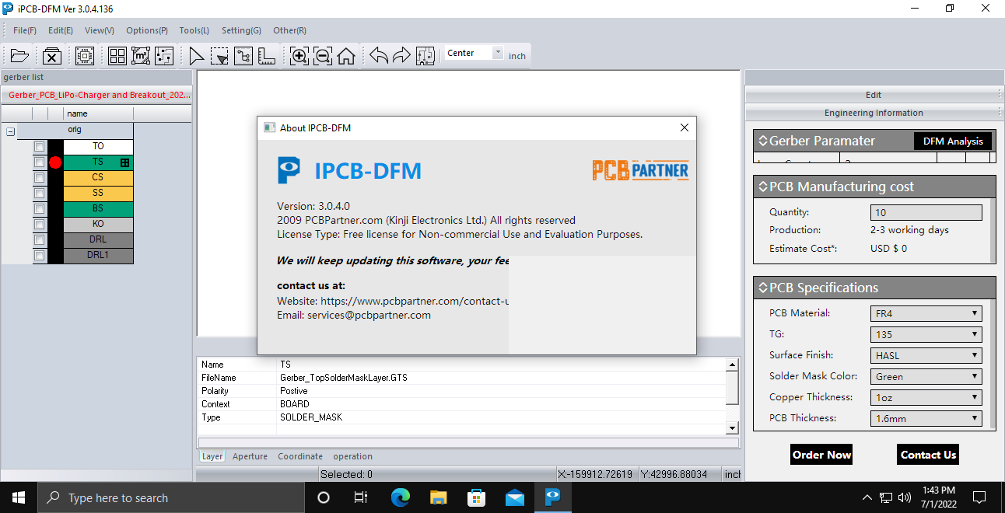Select the BS layer color row
The width and height of the screenshot is (1005, 513).
[x=98, y=208]
